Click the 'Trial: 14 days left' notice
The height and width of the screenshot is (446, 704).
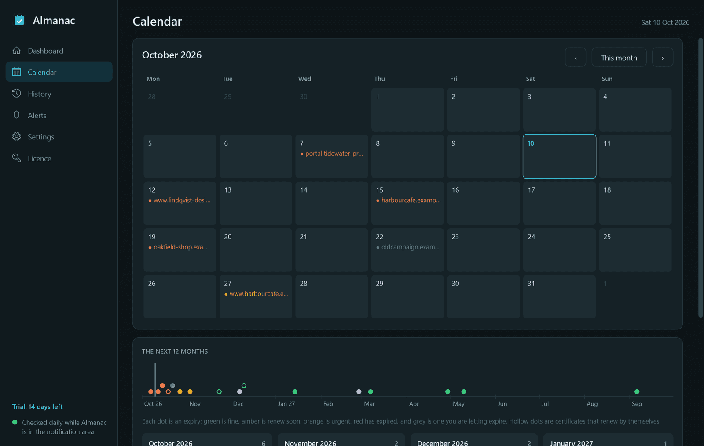click(37, 406)
